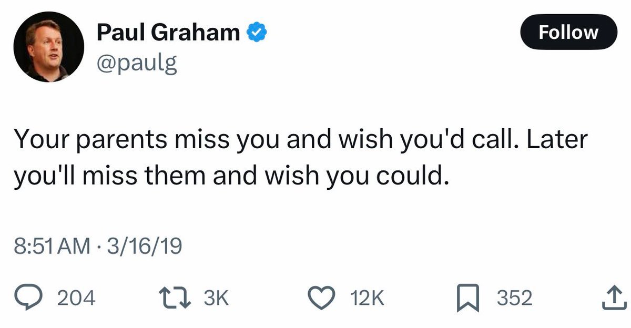View the 204 replies count

(x=76, y=299)
